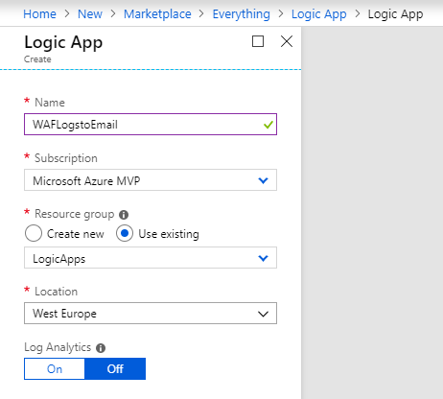Click the Log Analytics info icon
443x399 pixels.
pos(101,348)
